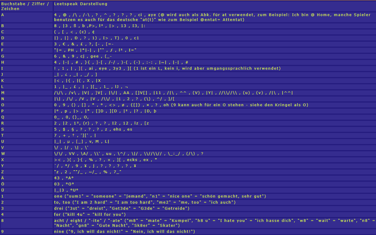Select the row for letter A
The height and width of the screenshot is (235, 376).
coord(188,17)
